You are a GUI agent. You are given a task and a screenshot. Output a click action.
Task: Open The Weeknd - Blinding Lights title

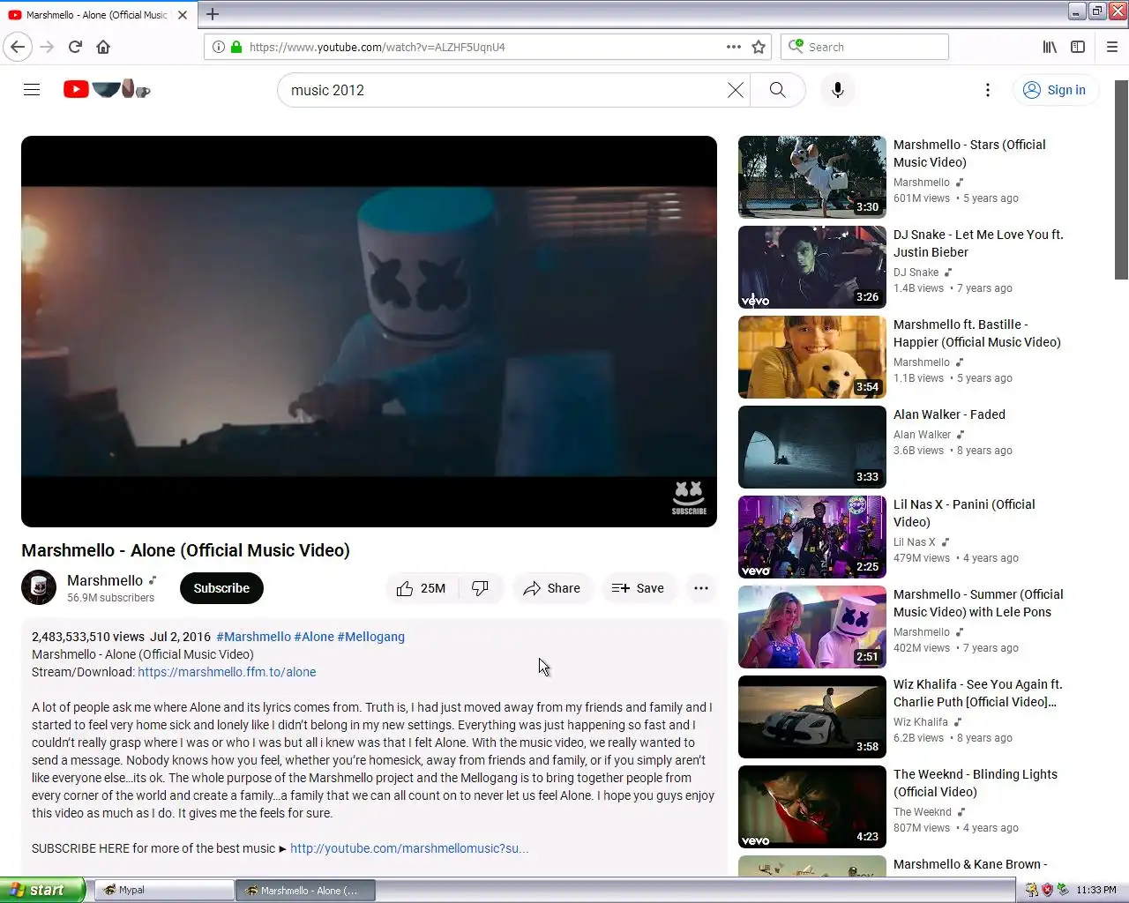[976, 783]
